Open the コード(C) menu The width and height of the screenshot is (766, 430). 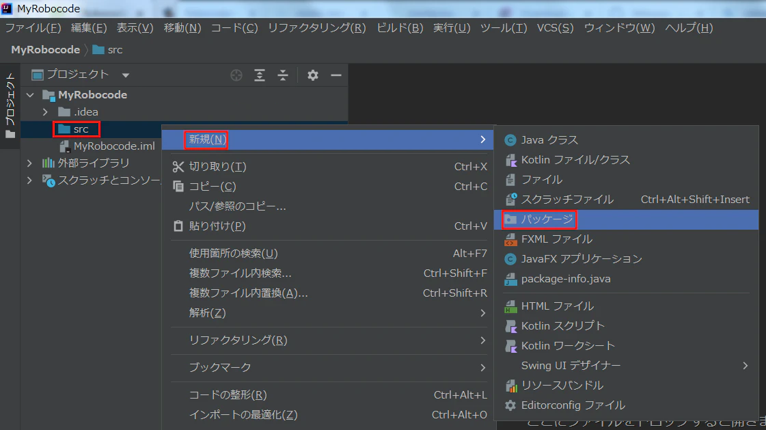[234, 28]
